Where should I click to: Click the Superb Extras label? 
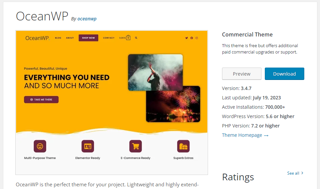(x=183, y=158)
